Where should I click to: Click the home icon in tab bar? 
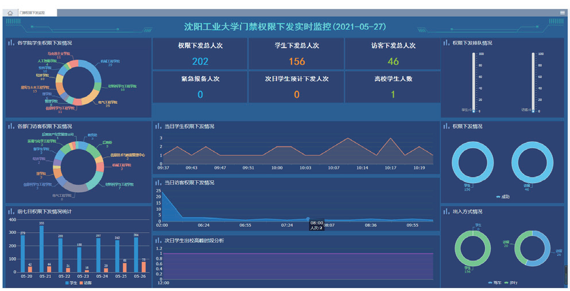(10, 13)
